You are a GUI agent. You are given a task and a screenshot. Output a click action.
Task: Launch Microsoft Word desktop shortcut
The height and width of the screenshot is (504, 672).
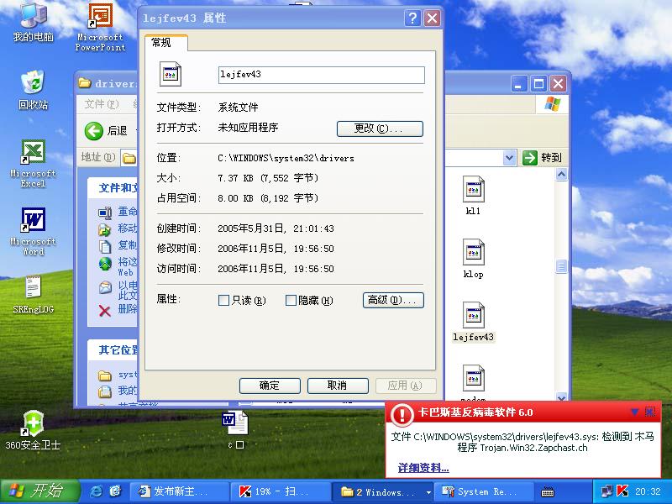click(33, 232)
